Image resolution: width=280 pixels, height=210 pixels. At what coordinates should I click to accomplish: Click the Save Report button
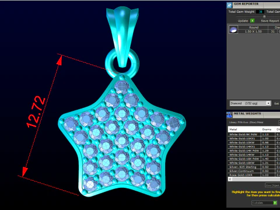(x=270, y=21)
